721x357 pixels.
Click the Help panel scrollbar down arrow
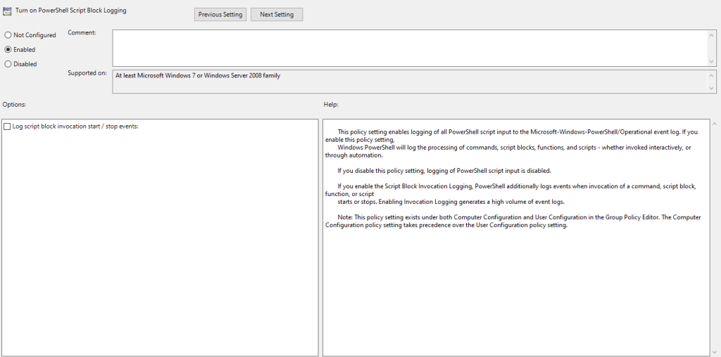click(x=713, y=351)
